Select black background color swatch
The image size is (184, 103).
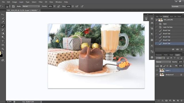click(x=1, y=56)
